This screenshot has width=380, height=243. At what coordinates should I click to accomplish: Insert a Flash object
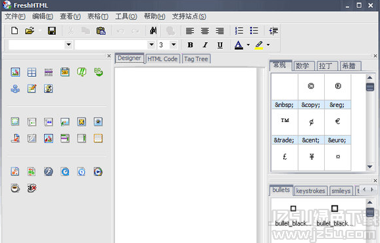click(49, 171)
